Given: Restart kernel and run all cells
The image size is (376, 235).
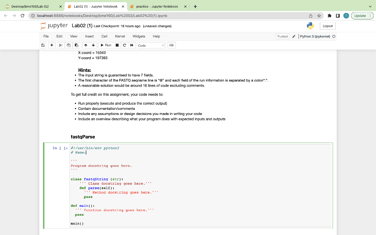Looking at the screenshot, I should [x=132, y=45].
